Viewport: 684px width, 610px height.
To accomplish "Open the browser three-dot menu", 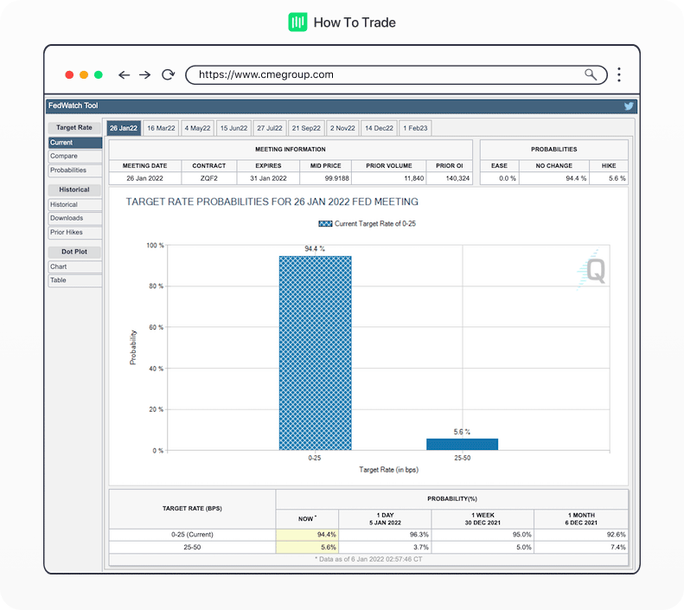I will (x=619, y=74).
